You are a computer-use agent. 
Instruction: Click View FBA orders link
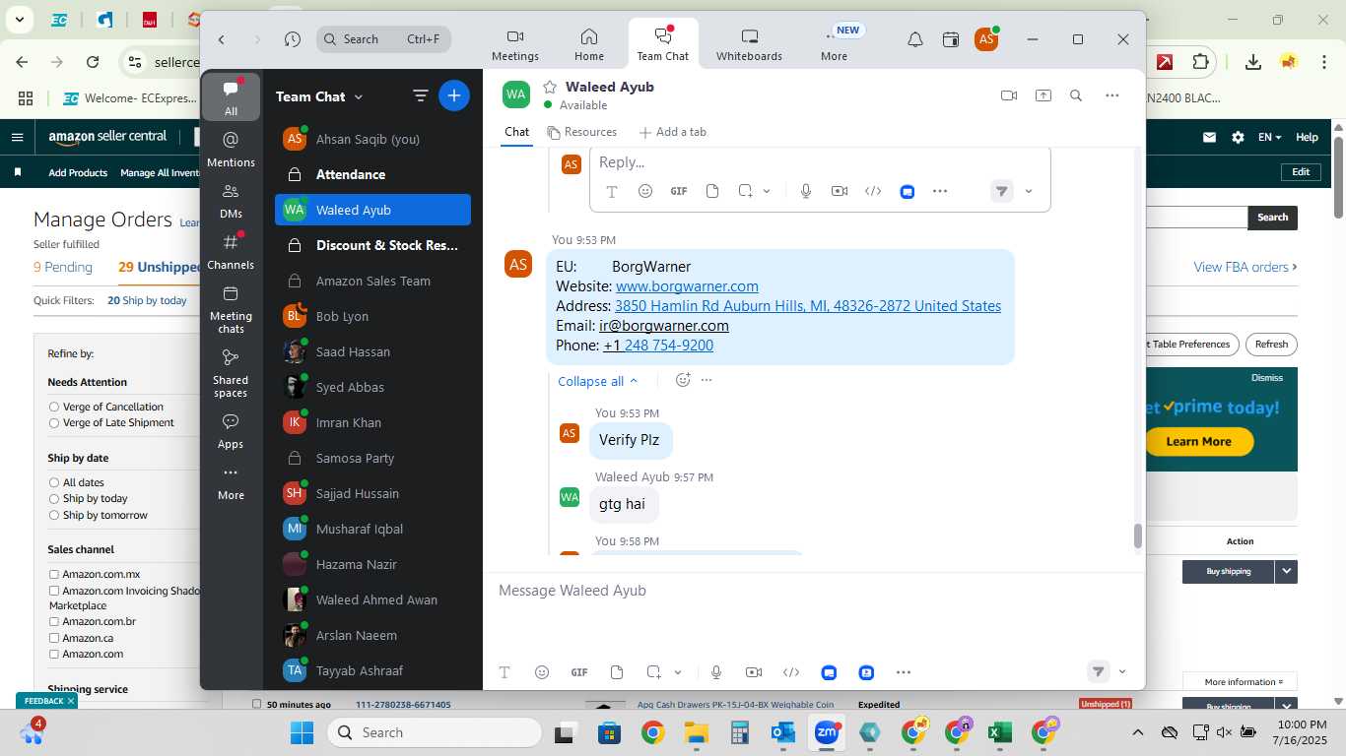[1245, 267]
